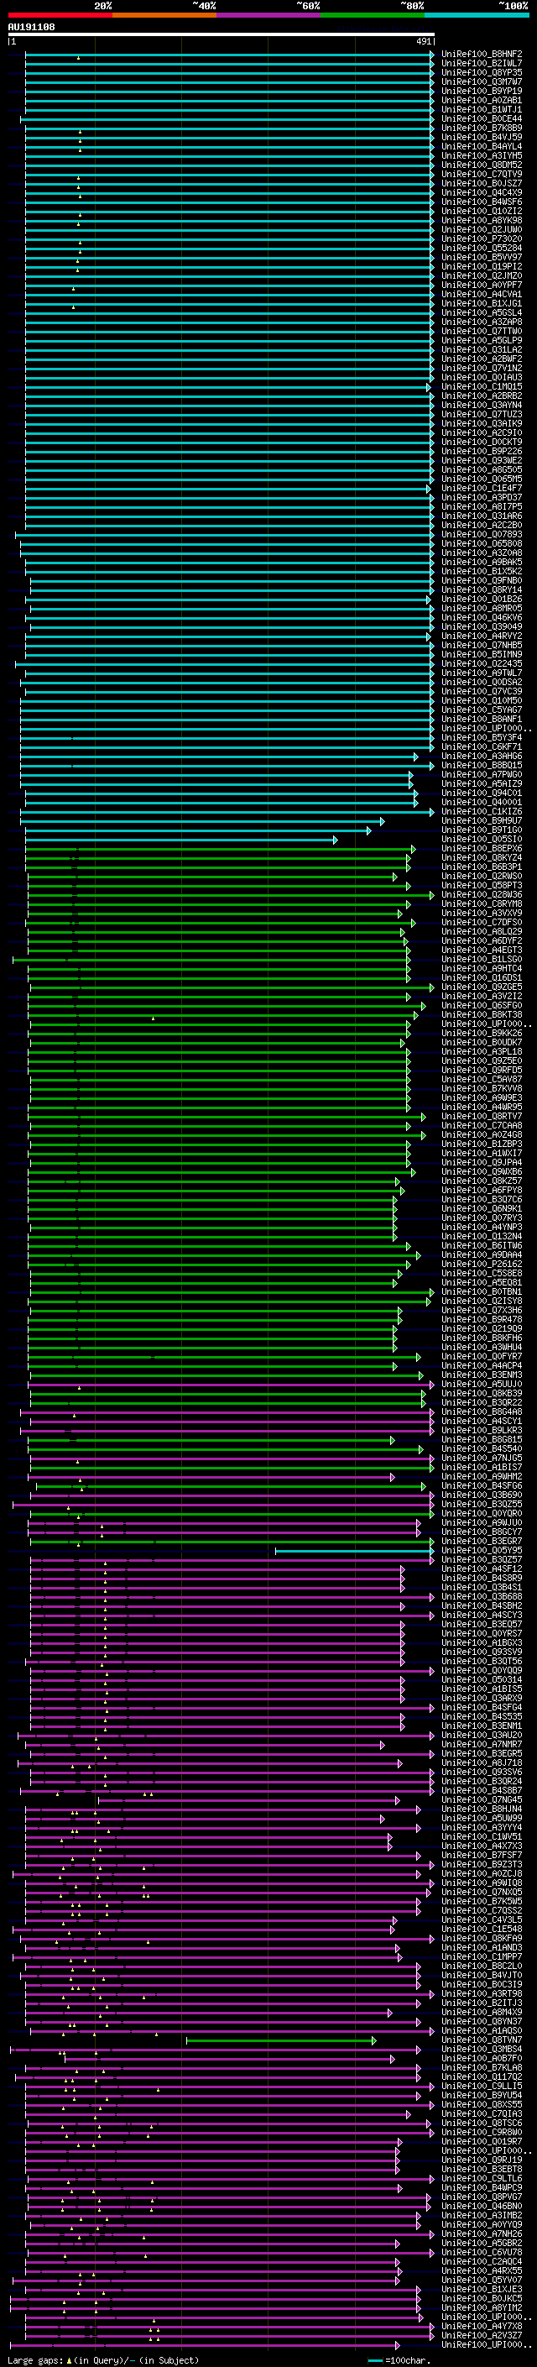Select hit UniRef100_B5Y3F4
537x2367 pixels.
click(482, 738)
